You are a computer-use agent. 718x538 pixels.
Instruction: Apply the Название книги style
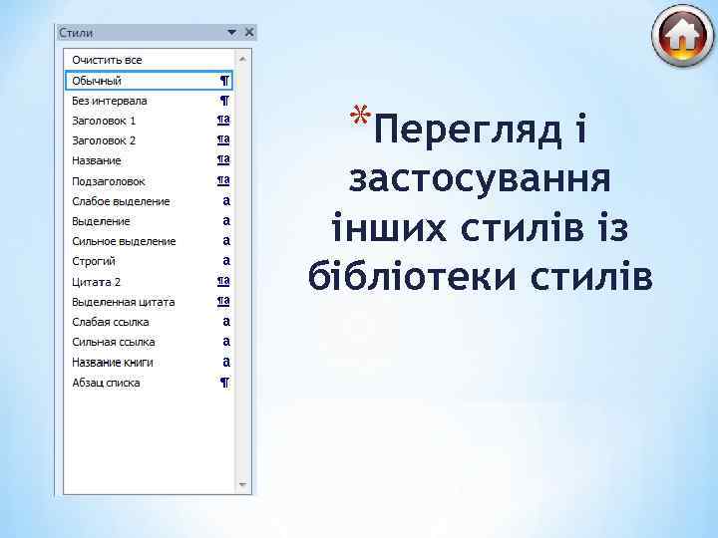coord(150,363)
